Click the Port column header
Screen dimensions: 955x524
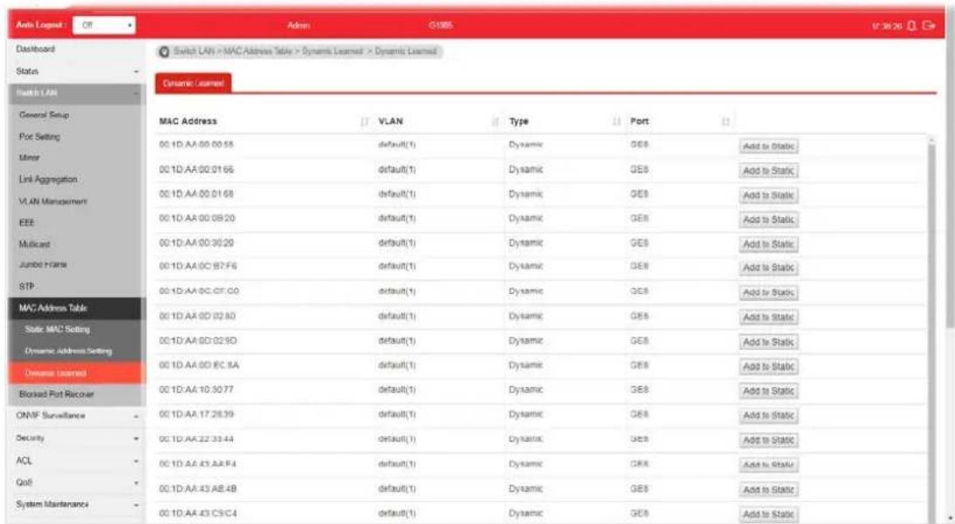[639, 121]
